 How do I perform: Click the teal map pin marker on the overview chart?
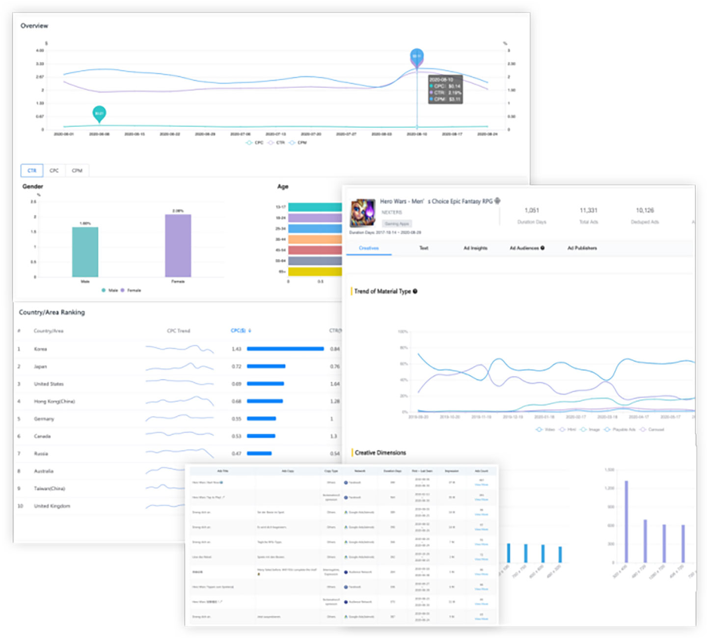pos(99,113)
